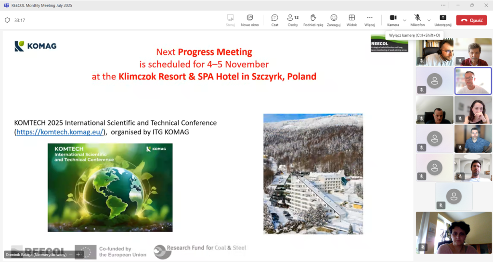This screenshot has width=493, height=262.
Task: Select the man with headset video tile
Action: (435, 52)
